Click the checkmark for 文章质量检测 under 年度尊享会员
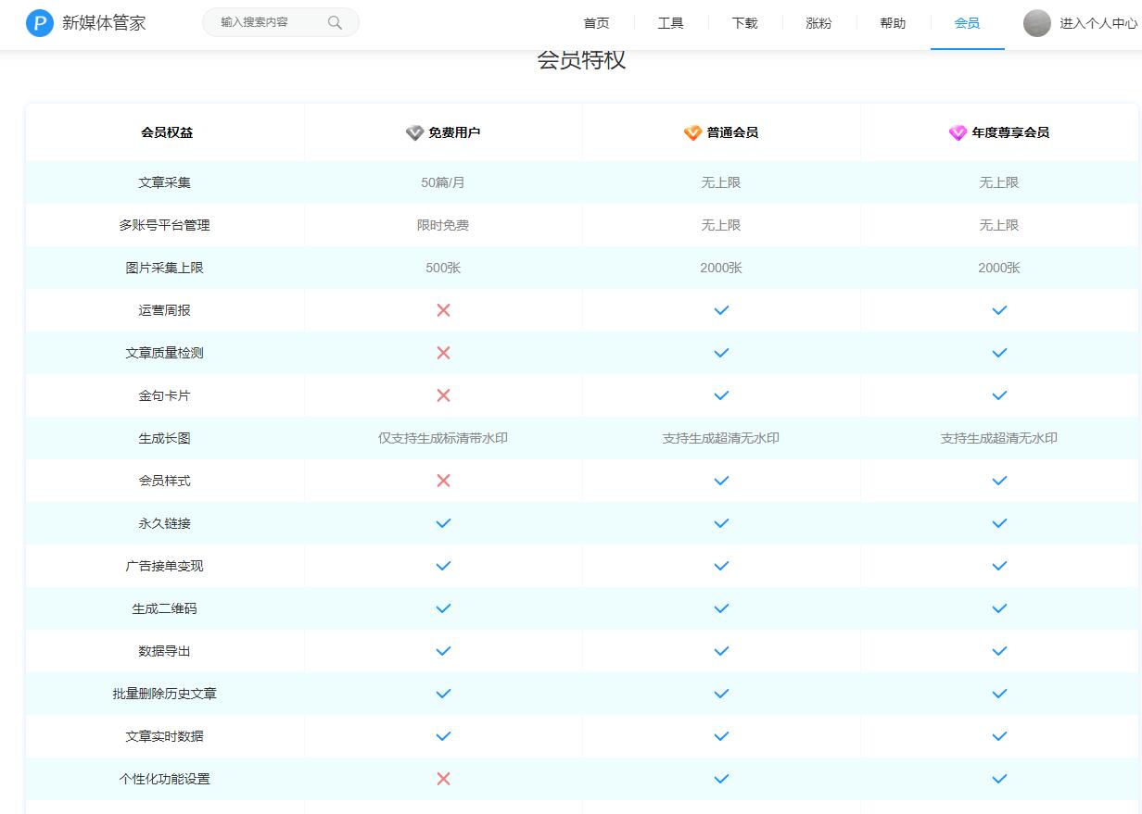1142x814 pixels. click(x=999, y=353)
